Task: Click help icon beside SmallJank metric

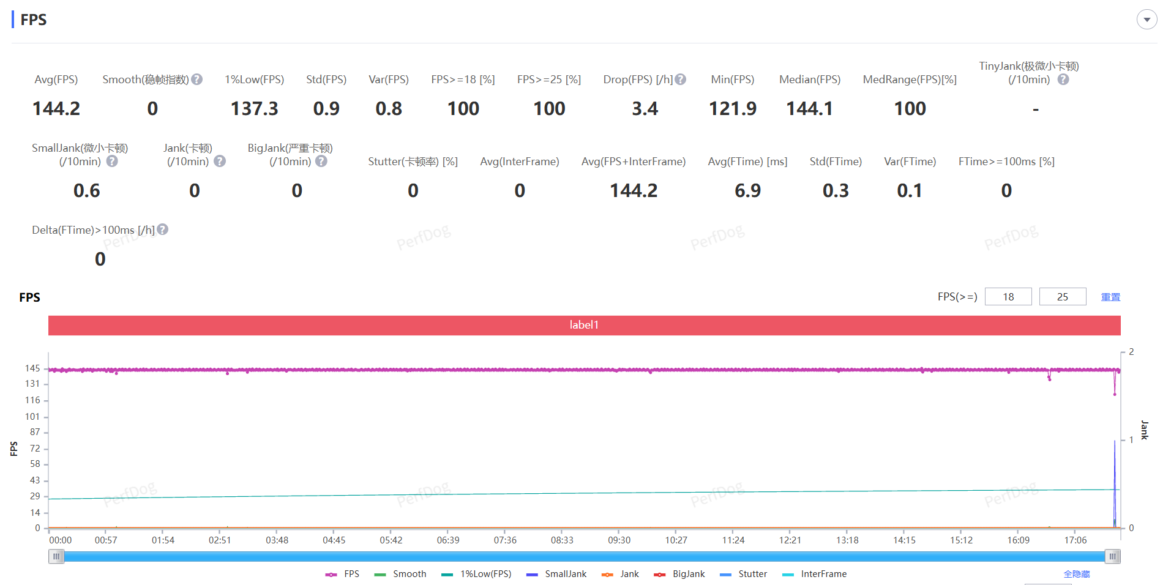Action: [x=112, y=162]
